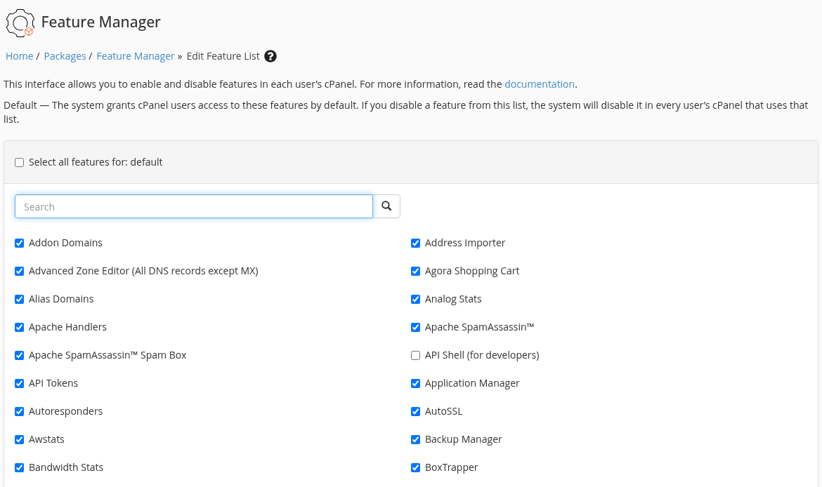
Task: Click the Bandwidth Stats label text
Action: 66,467
